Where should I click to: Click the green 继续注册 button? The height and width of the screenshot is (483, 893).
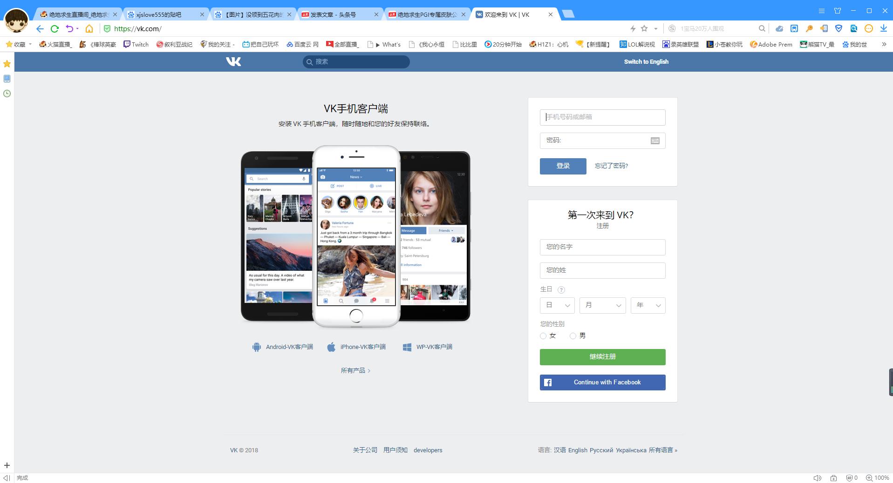point(602,357)
